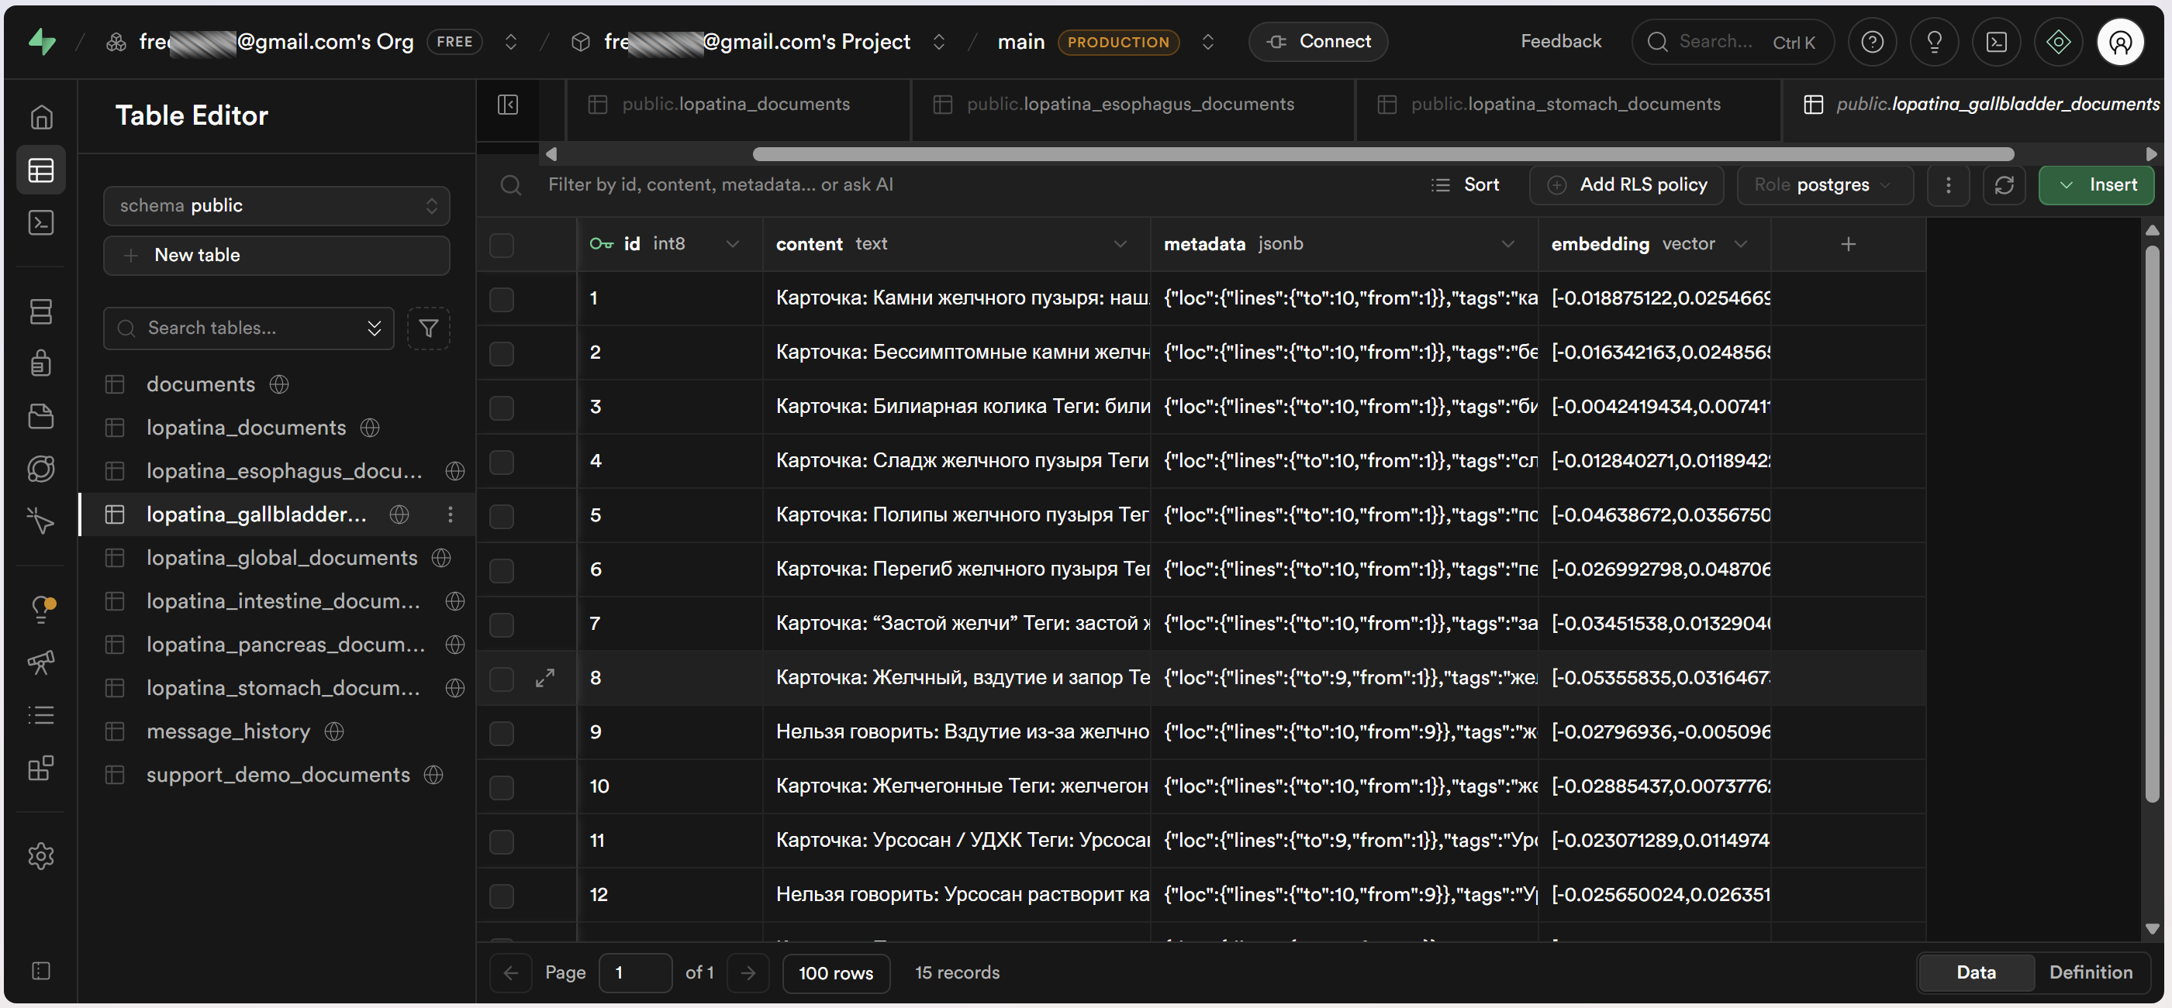The height and width of the screenshot is (1008, 2172).
Task: Click the Insert button
Action: pyautogui.click(x=2096, y=184)
